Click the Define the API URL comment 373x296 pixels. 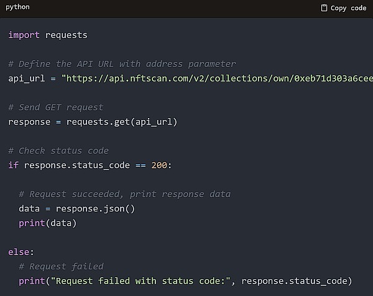point(122,64)
